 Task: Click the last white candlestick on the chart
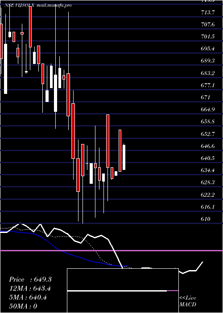coord(124,157)
